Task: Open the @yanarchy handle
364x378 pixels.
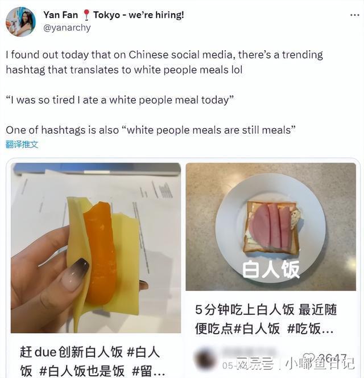Action: click(x=67, y=28)
